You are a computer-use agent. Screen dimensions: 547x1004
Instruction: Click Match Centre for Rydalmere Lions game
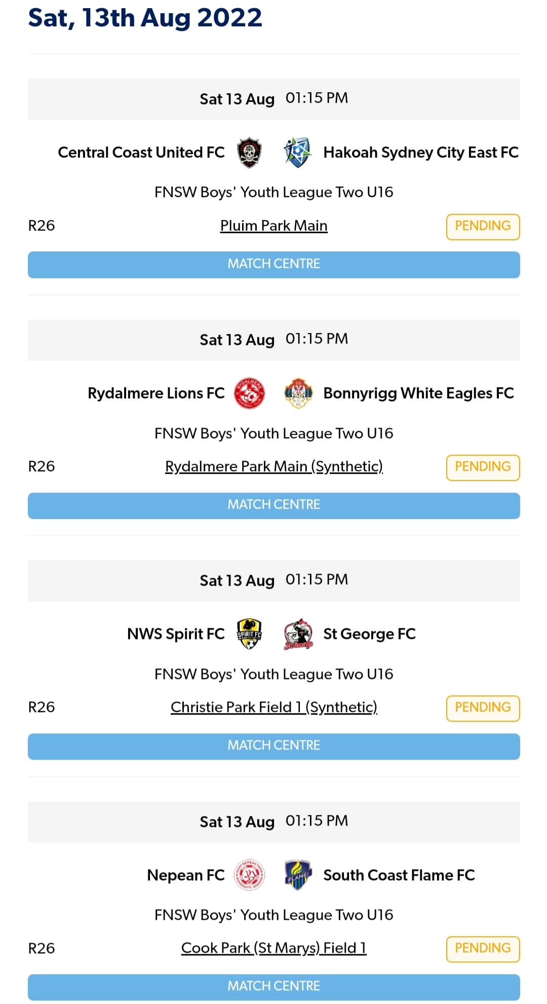273,505
